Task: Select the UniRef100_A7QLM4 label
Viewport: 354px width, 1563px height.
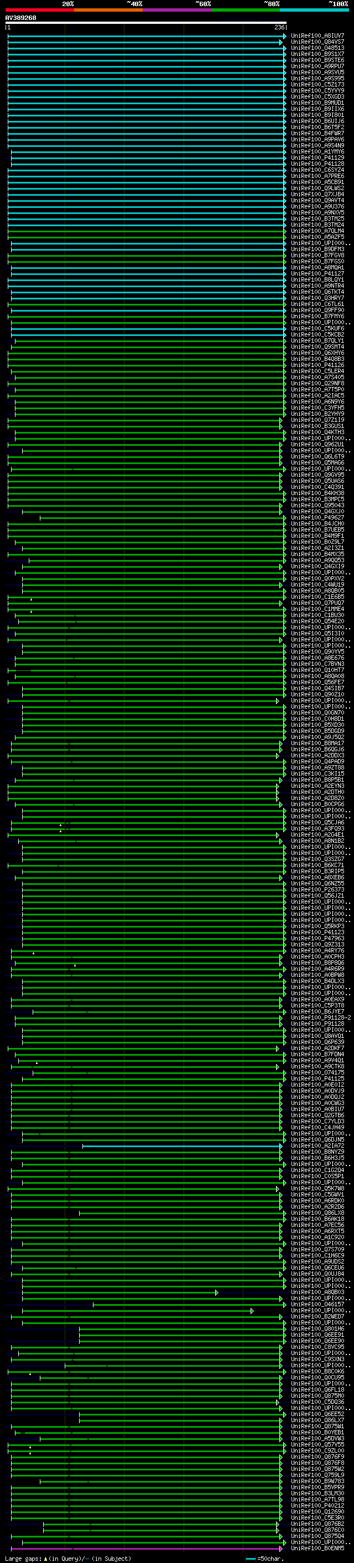Action: pos(317,231)
